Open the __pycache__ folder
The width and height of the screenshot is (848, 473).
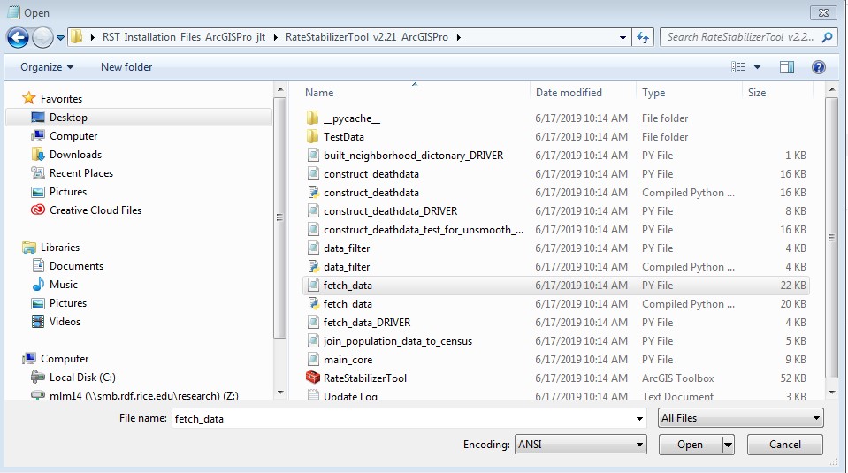coord(351,118)
